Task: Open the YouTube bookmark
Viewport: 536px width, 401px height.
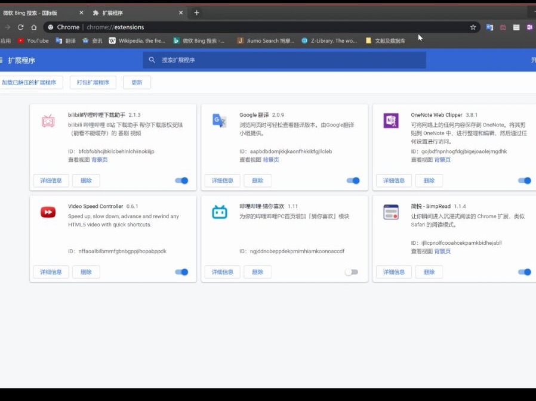Action: point(33,41)
